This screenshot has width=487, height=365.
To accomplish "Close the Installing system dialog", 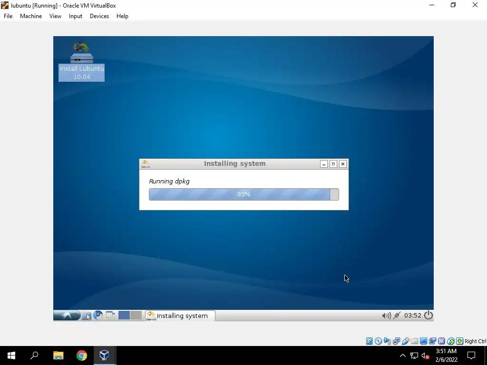I will pos(342,164).
